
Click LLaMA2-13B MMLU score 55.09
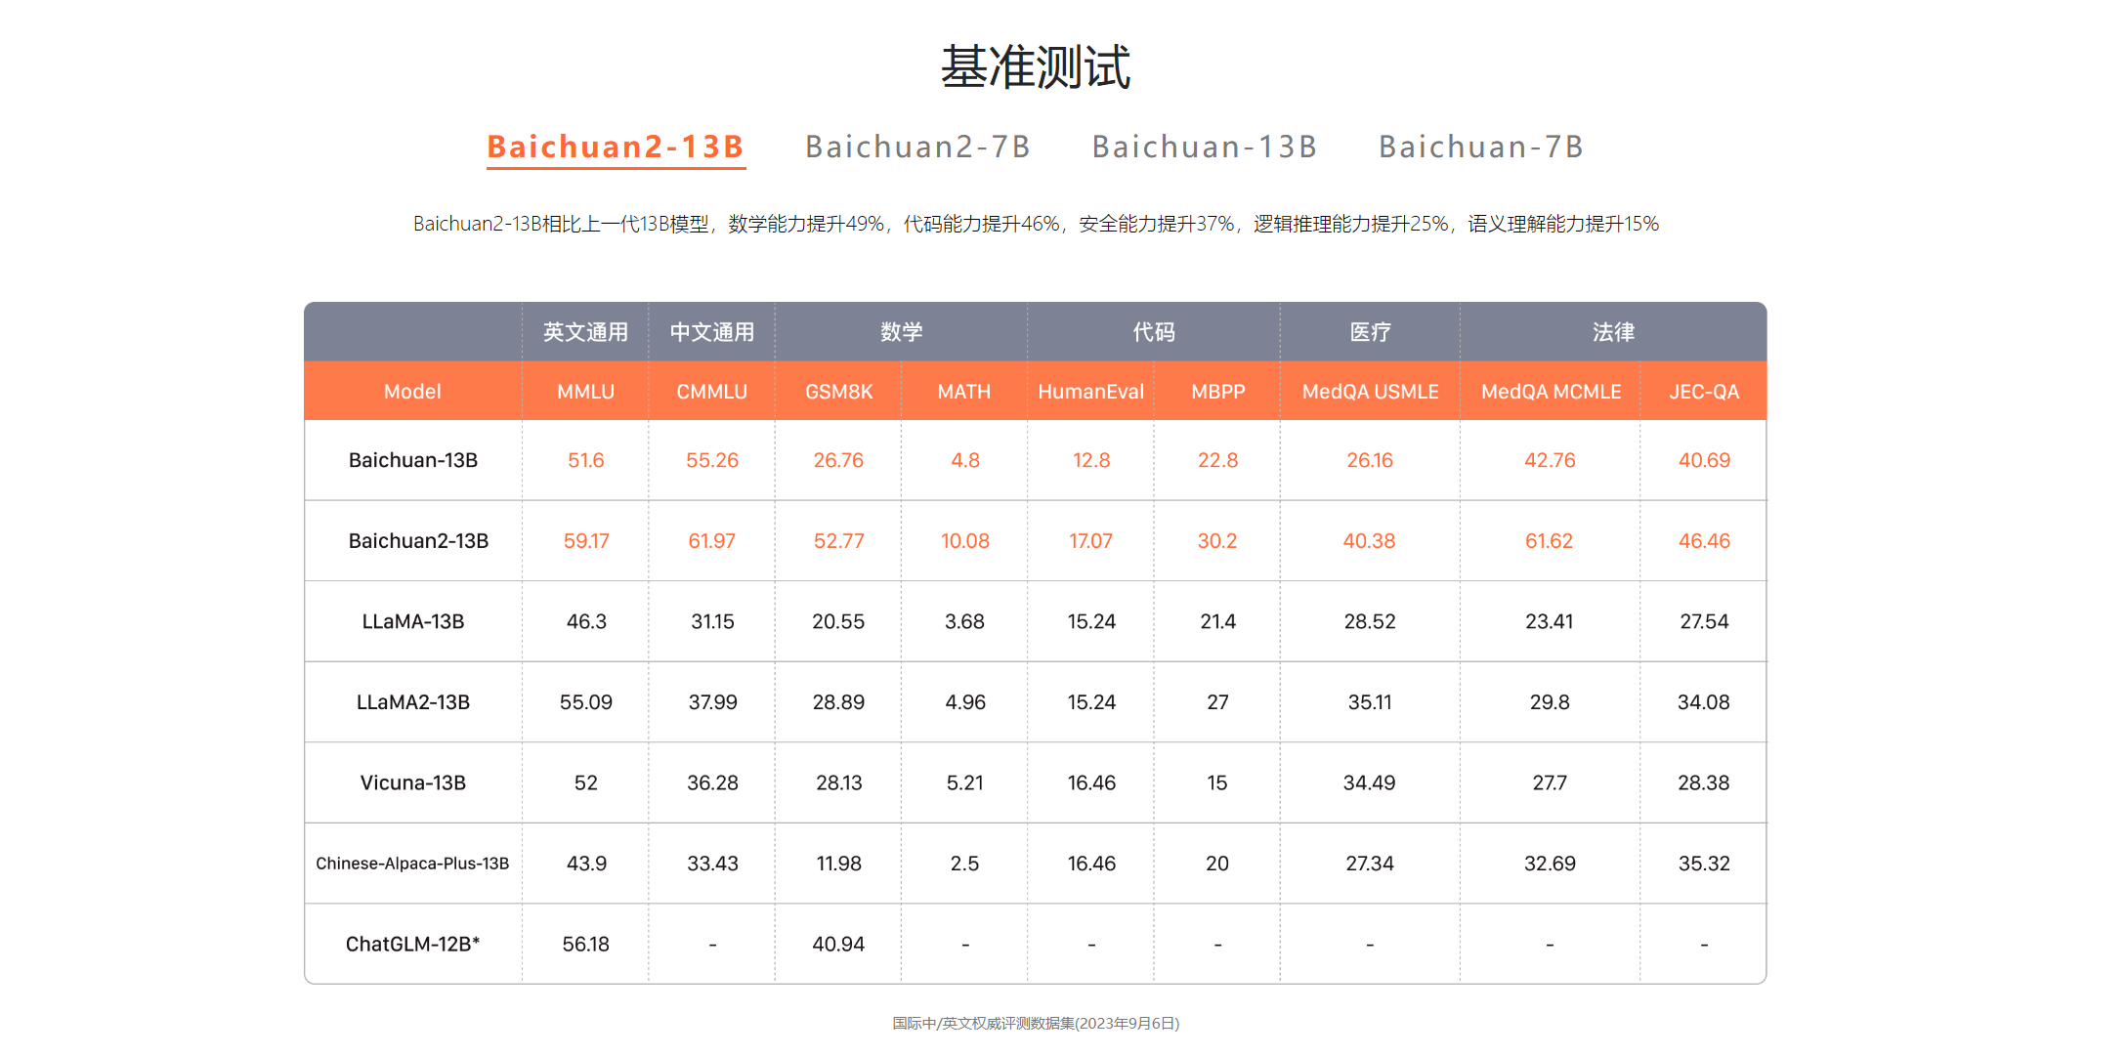[585, 702]
